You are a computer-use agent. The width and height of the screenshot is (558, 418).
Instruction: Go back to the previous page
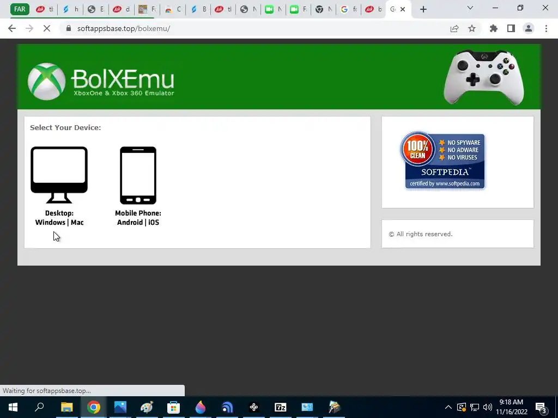(12, 28)
